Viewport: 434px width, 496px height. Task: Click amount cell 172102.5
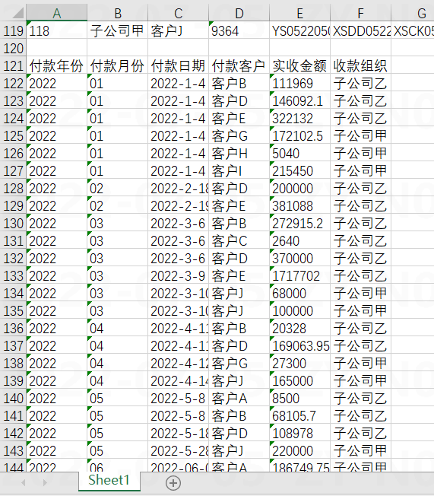tap(299, 135)
